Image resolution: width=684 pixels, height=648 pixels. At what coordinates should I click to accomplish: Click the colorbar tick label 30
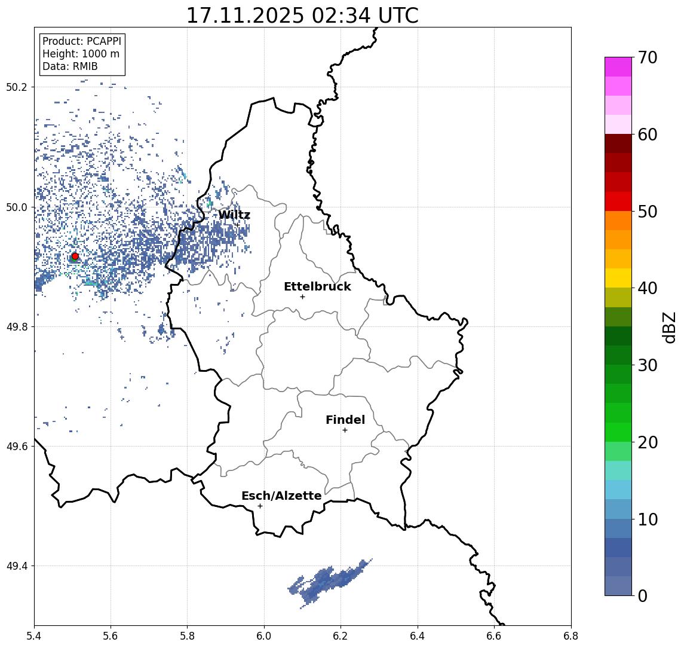point(647,365)
